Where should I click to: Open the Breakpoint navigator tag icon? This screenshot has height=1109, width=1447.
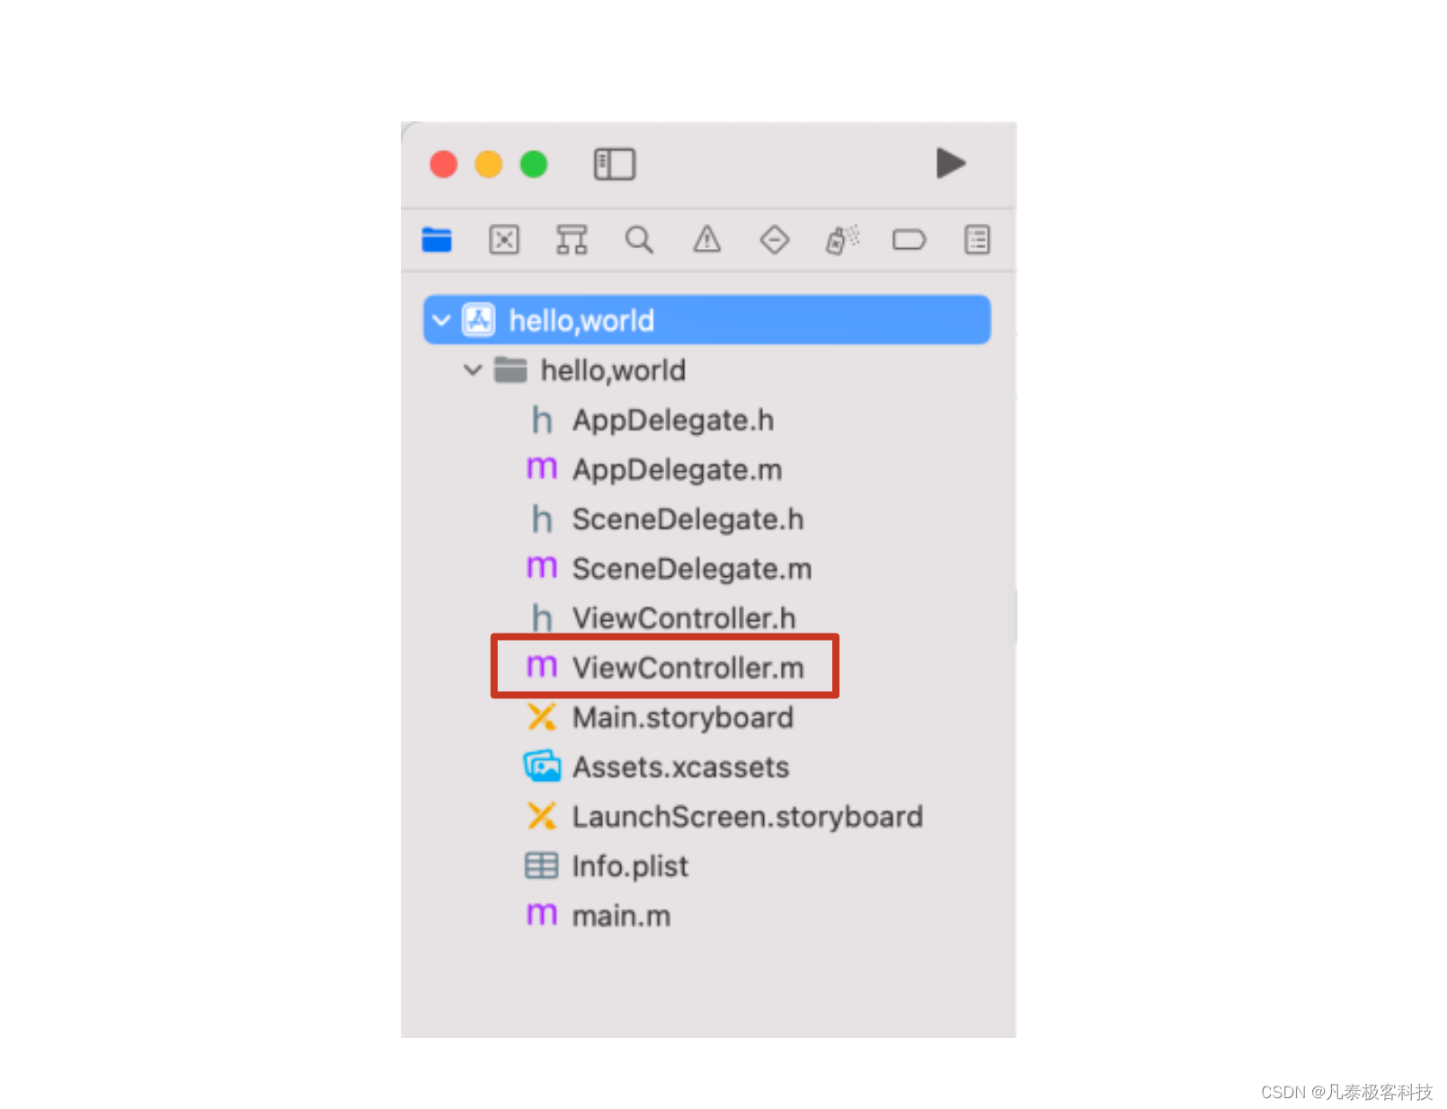910,240
